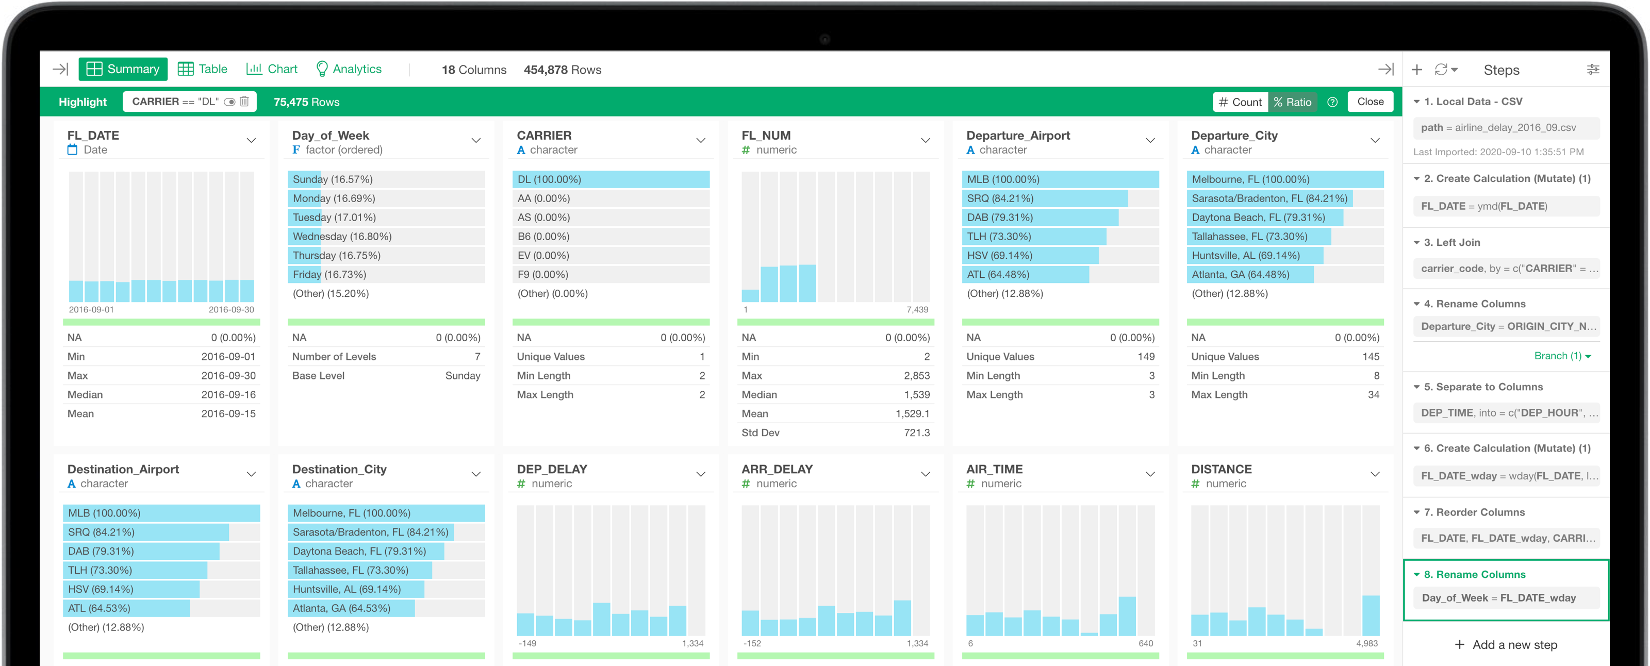
Task: Switch to Count display mode
Action: [x=1240, y=102]
